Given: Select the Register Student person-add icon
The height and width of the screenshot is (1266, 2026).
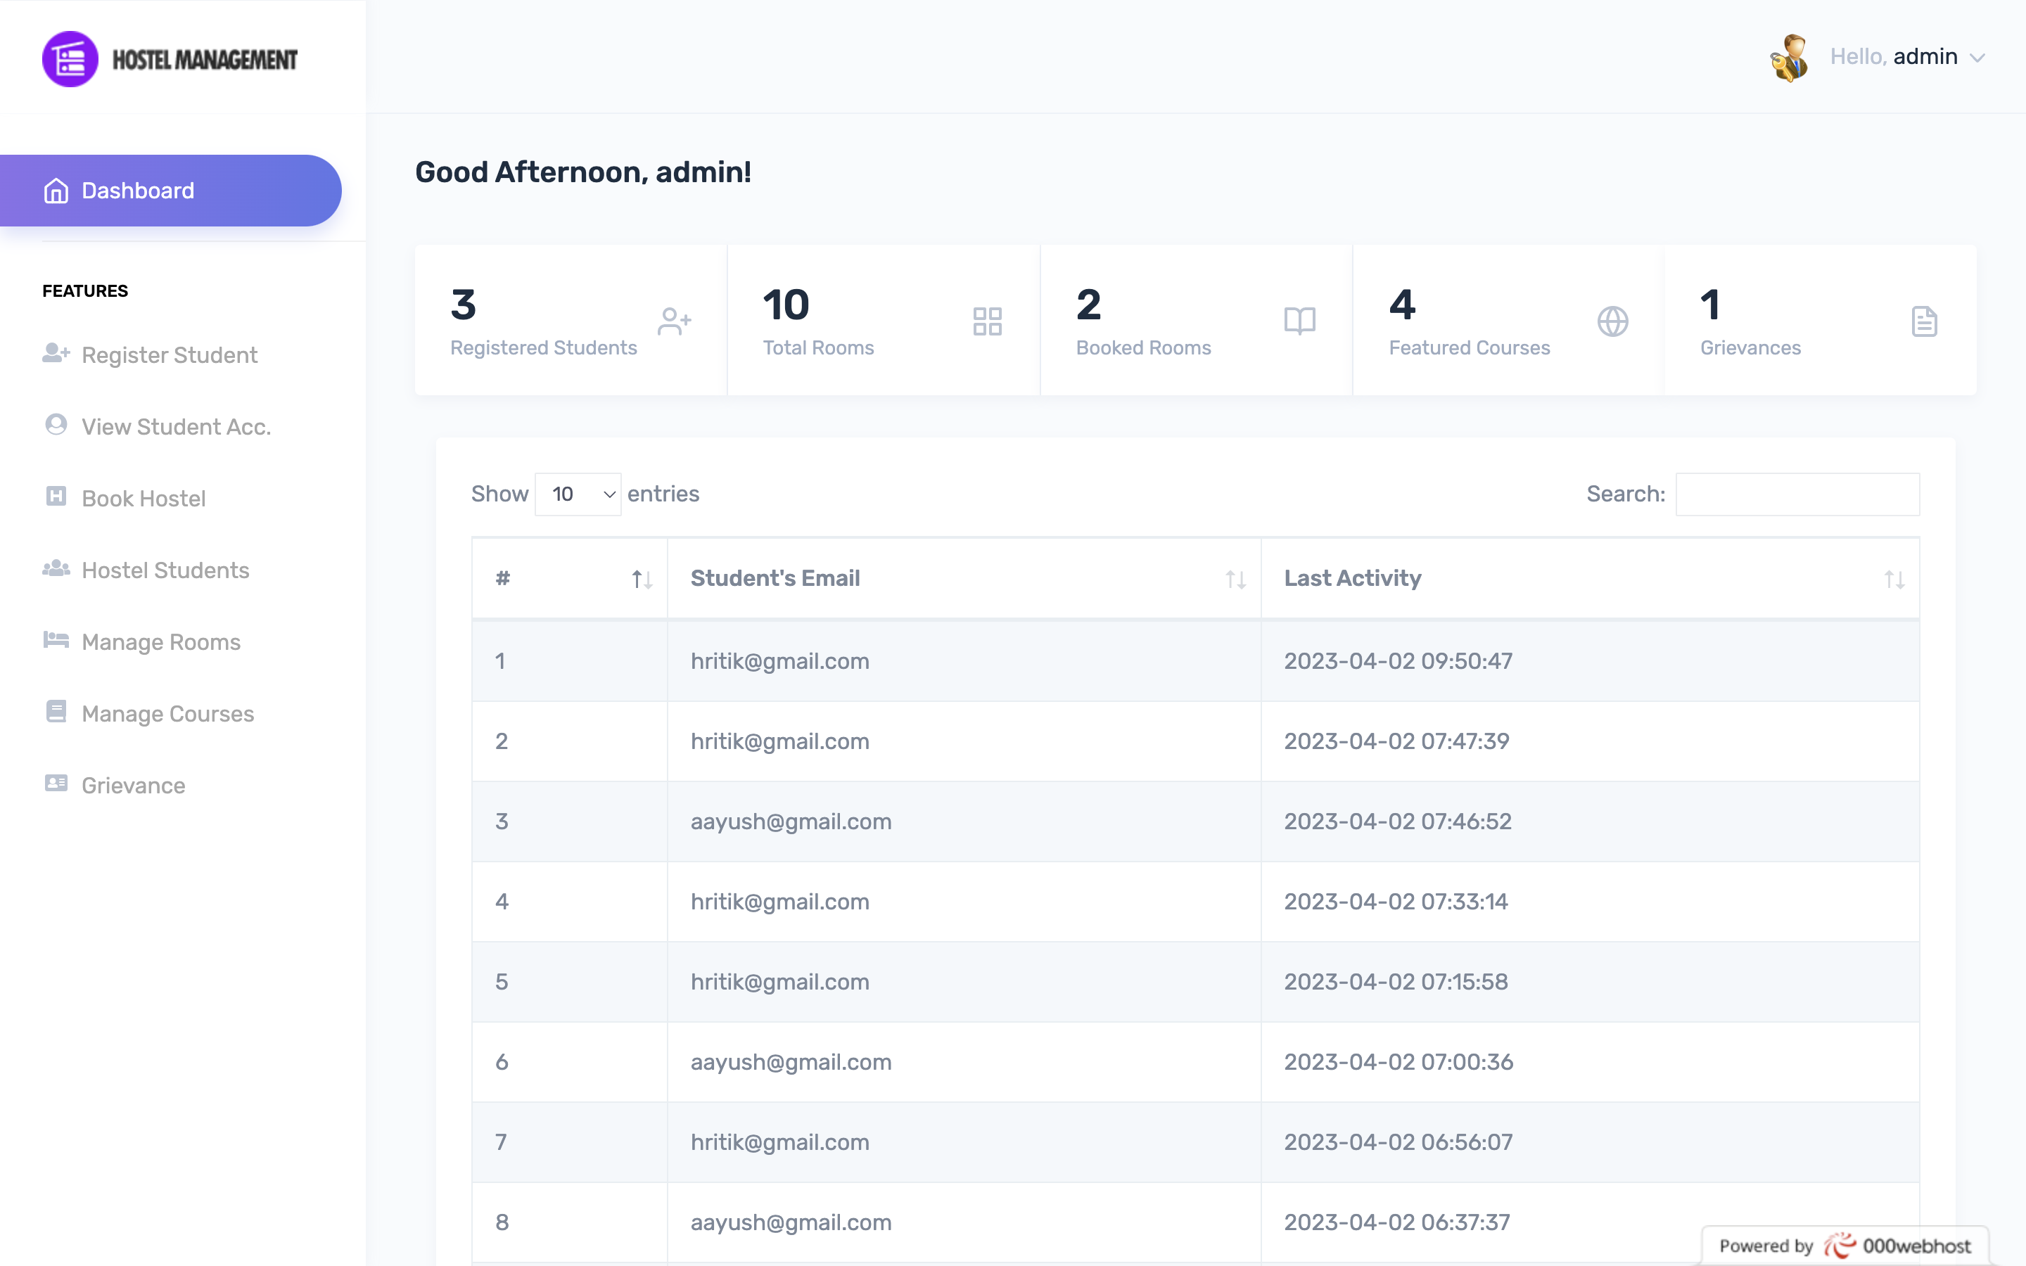Looking at the screenshot, I should pyautogui.click(x=56, y=354).
